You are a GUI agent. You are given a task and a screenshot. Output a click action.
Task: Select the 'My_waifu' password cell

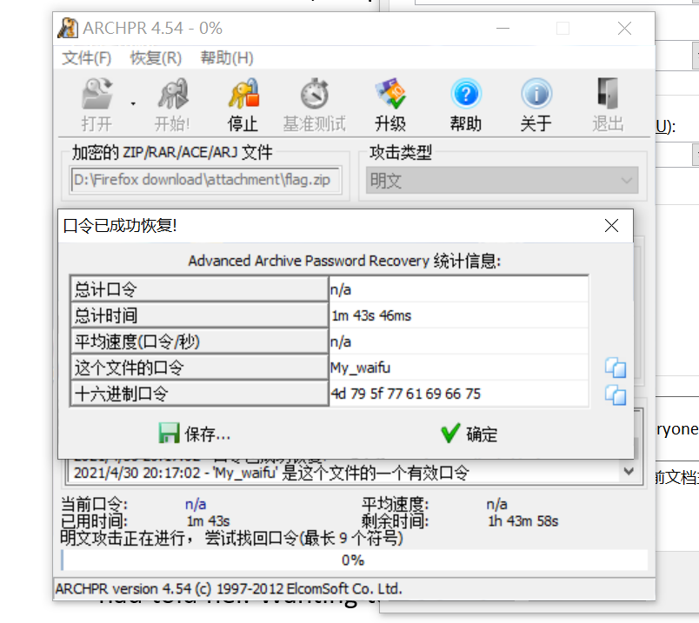[x=459, y=368]
